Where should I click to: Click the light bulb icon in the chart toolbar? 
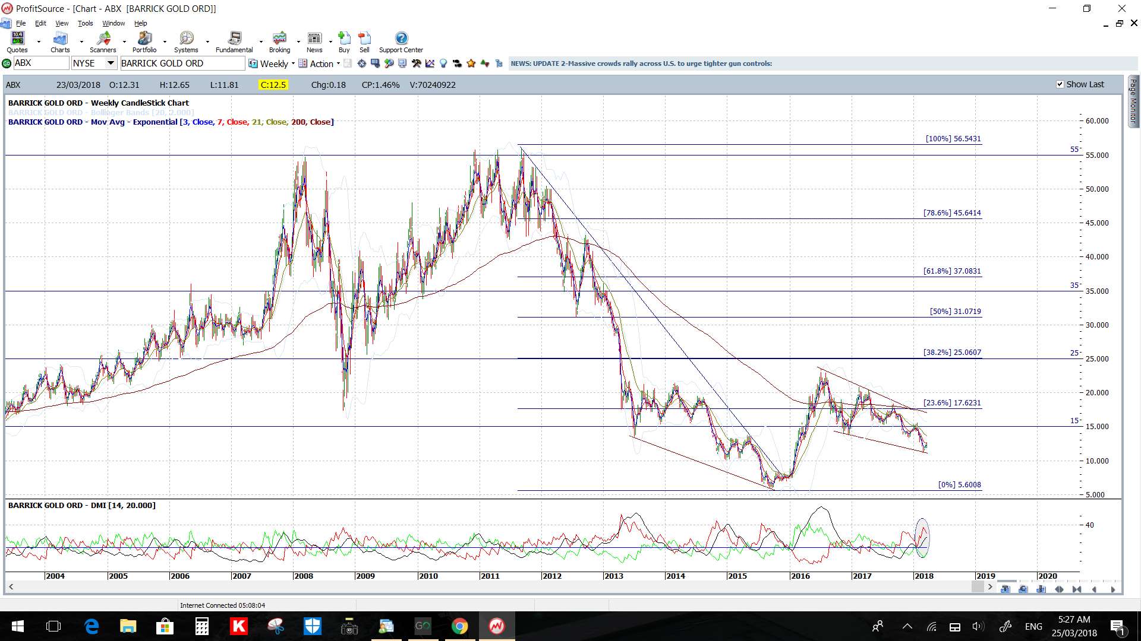pos(443,64)
